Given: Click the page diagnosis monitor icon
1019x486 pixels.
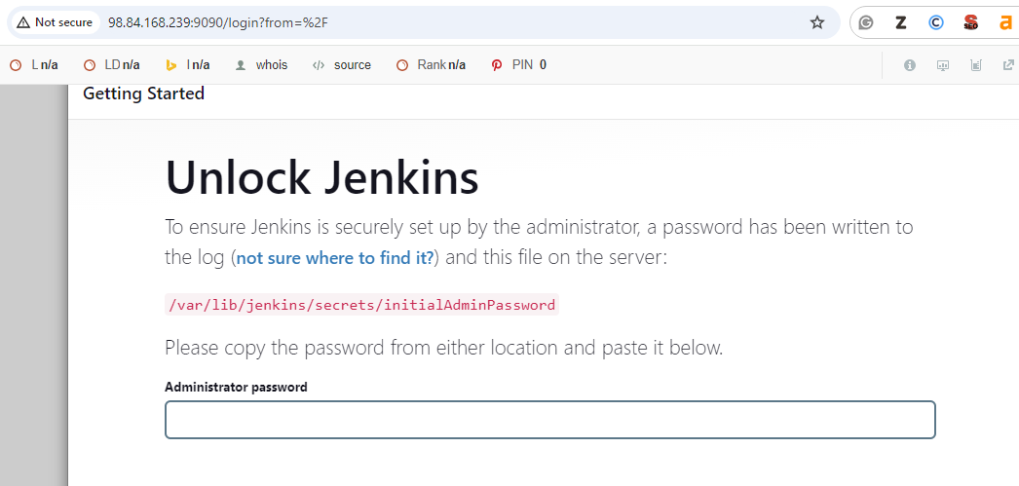Looking at the screenshot, I should click(943, 65).
